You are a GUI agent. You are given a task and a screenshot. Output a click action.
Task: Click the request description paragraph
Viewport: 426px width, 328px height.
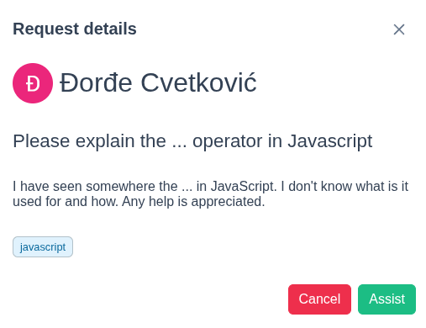211,193
